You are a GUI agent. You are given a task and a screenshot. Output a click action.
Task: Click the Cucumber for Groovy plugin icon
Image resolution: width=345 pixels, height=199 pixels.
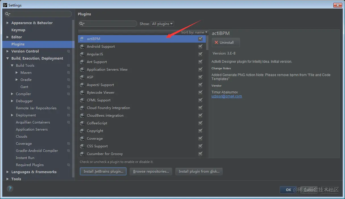click(x=82, y=154)
